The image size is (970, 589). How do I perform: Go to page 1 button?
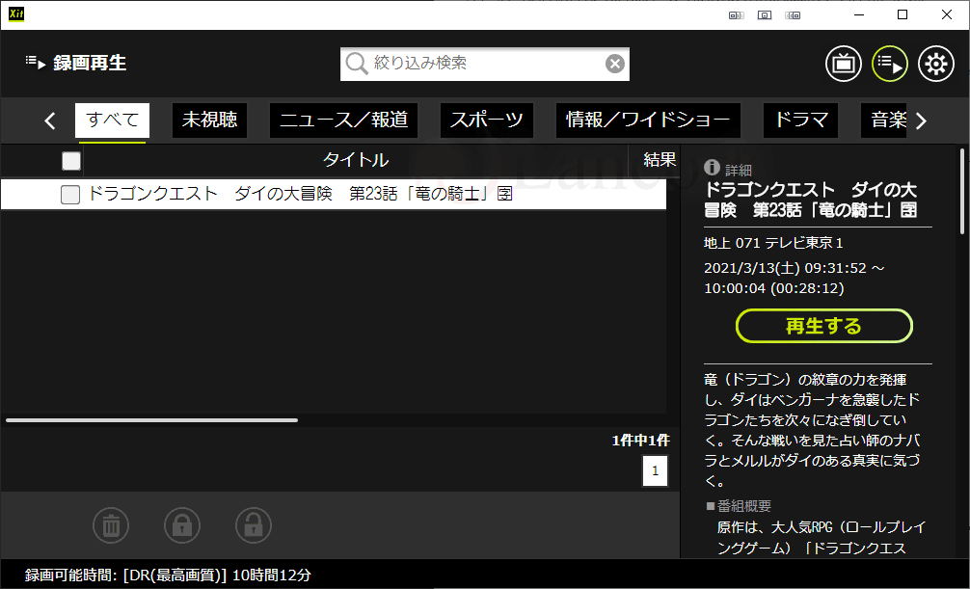[655, 470]
